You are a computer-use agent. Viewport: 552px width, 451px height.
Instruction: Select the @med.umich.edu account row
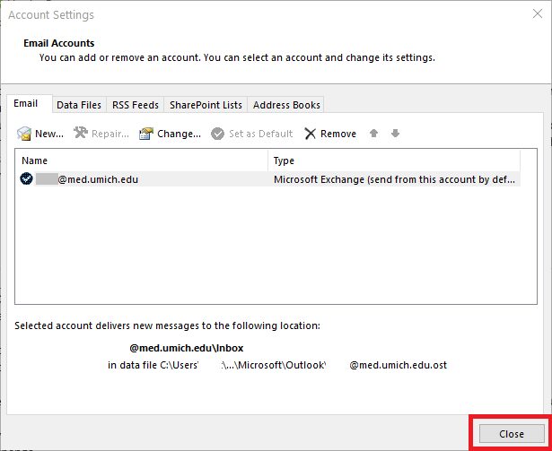click(99, 179)
